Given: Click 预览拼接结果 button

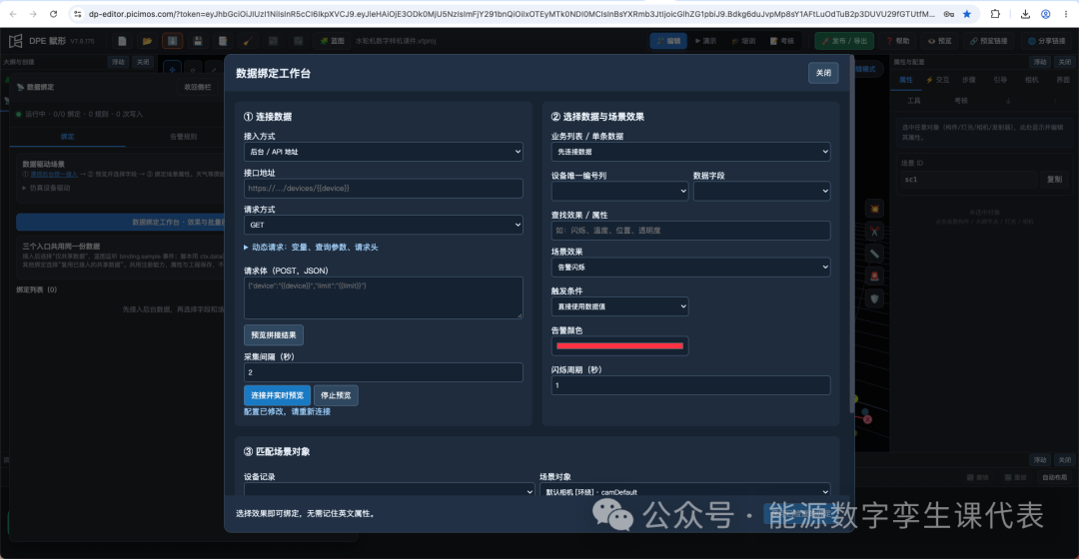Looking at the screenshot, I should tap(273, 334).
